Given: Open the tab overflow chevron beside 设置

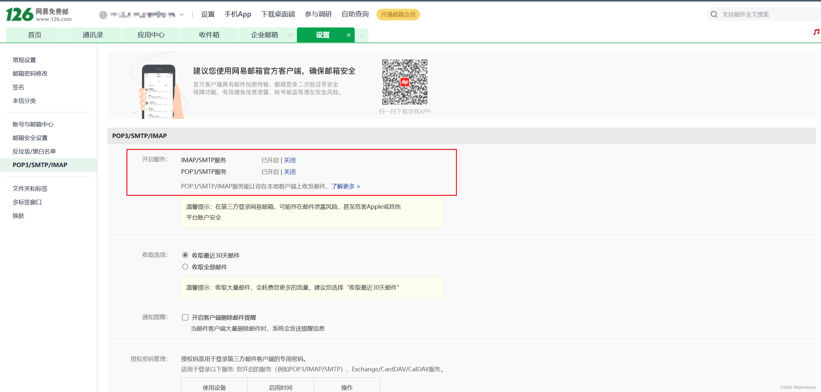Looking at the screenshot, I should 362,35.
